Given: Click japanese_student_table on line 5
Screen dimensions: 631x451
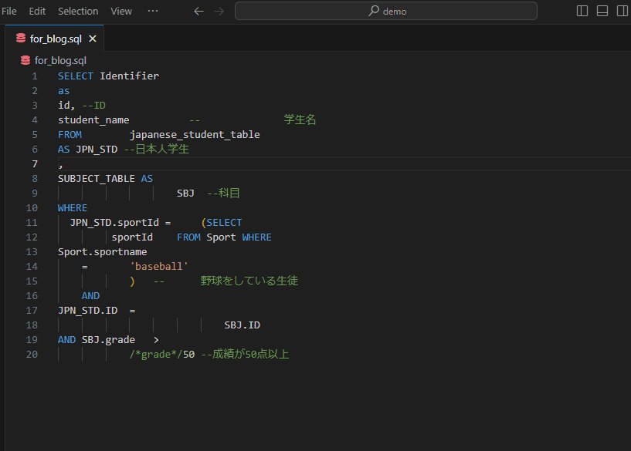Looking at the screenshot, I should (x=195, y=135).
